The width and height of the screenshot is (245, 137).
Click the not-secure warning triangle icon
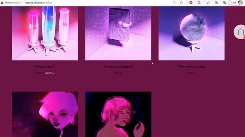[2, 3]
